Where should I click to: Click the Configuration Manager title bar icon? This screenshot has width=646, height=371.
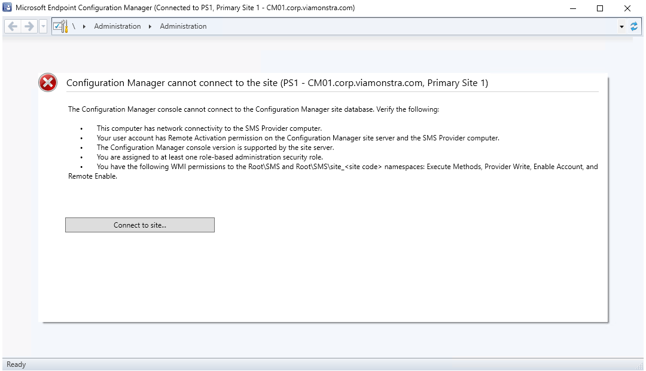coord(7,8)
